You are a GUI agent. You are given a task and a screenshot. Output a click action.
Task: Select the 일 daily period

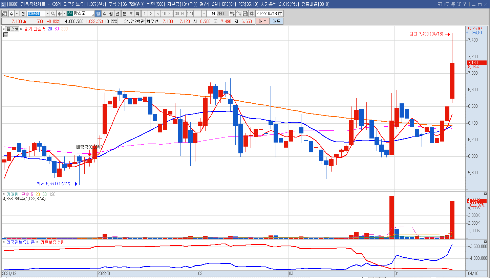98,14
